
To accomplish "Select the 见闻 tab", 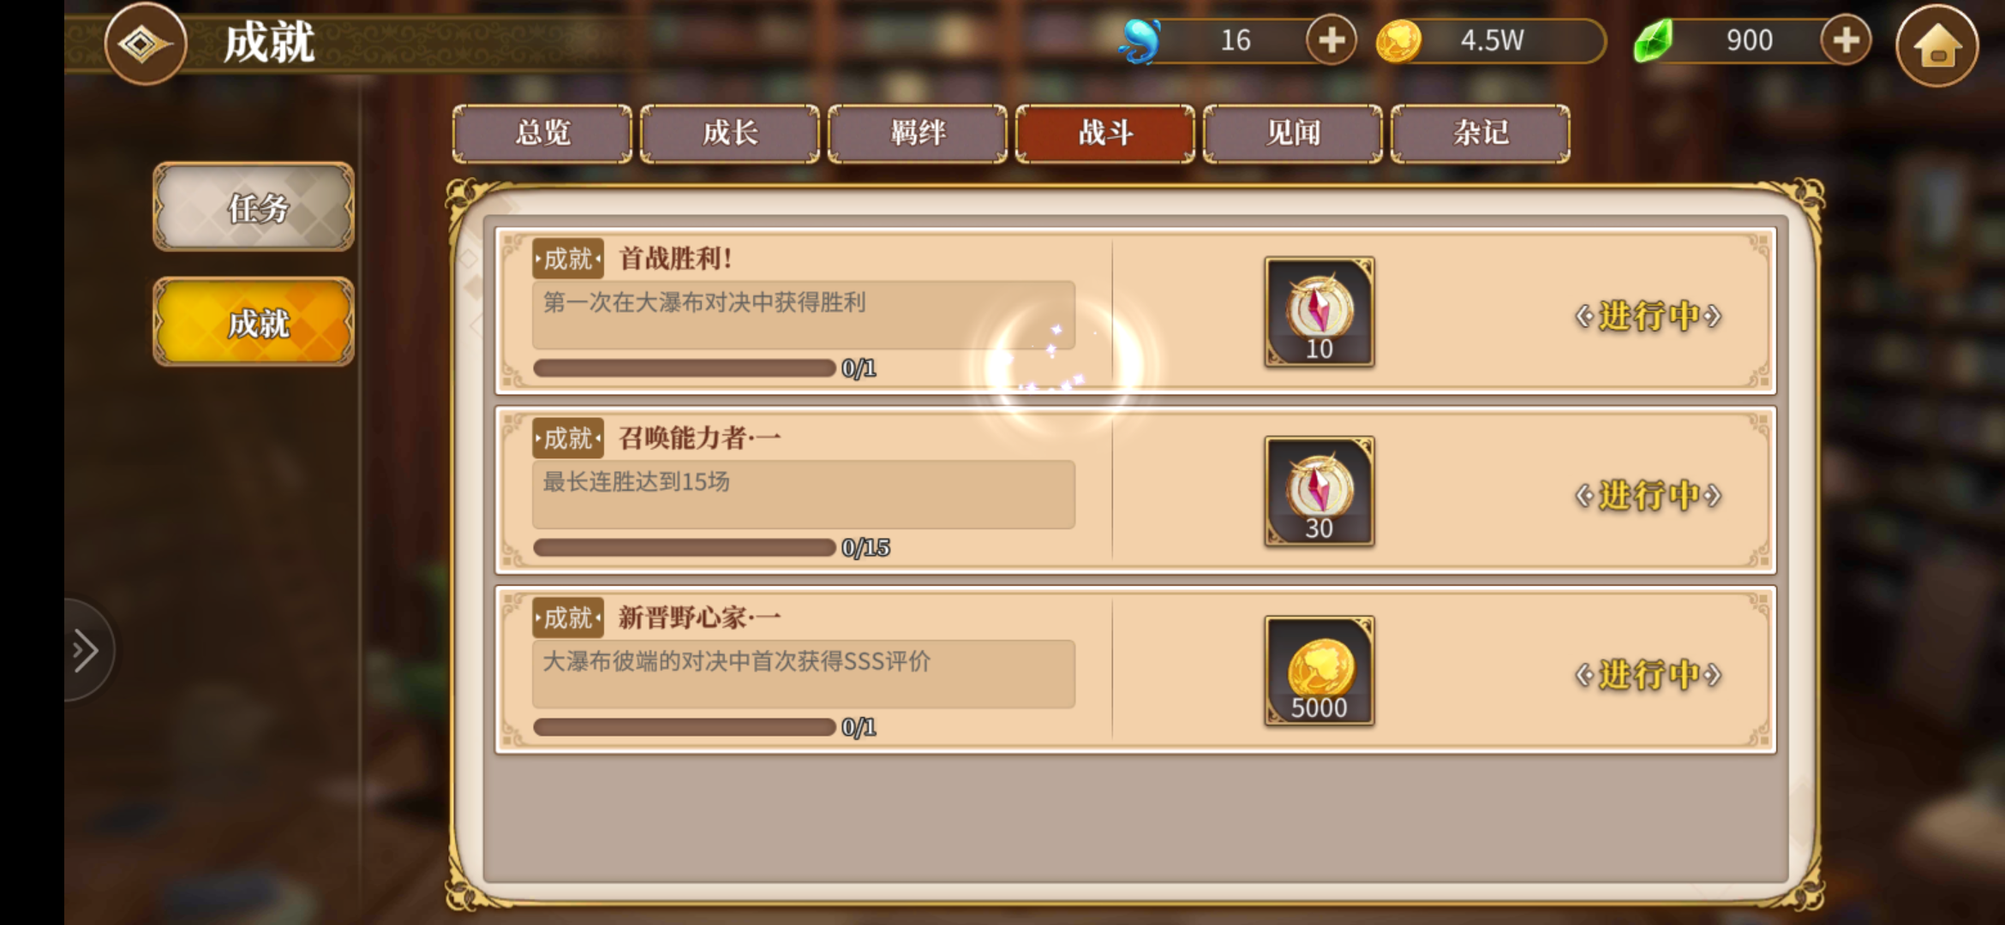I will pyautogui.click(x=1293, y=134).
